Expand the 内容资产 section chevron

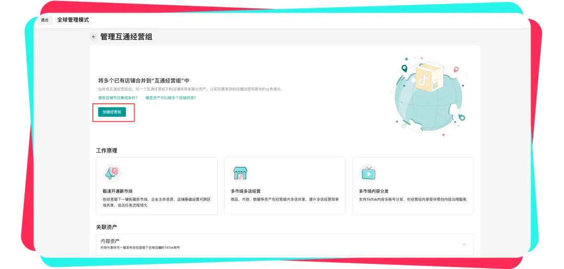(464, 244)
